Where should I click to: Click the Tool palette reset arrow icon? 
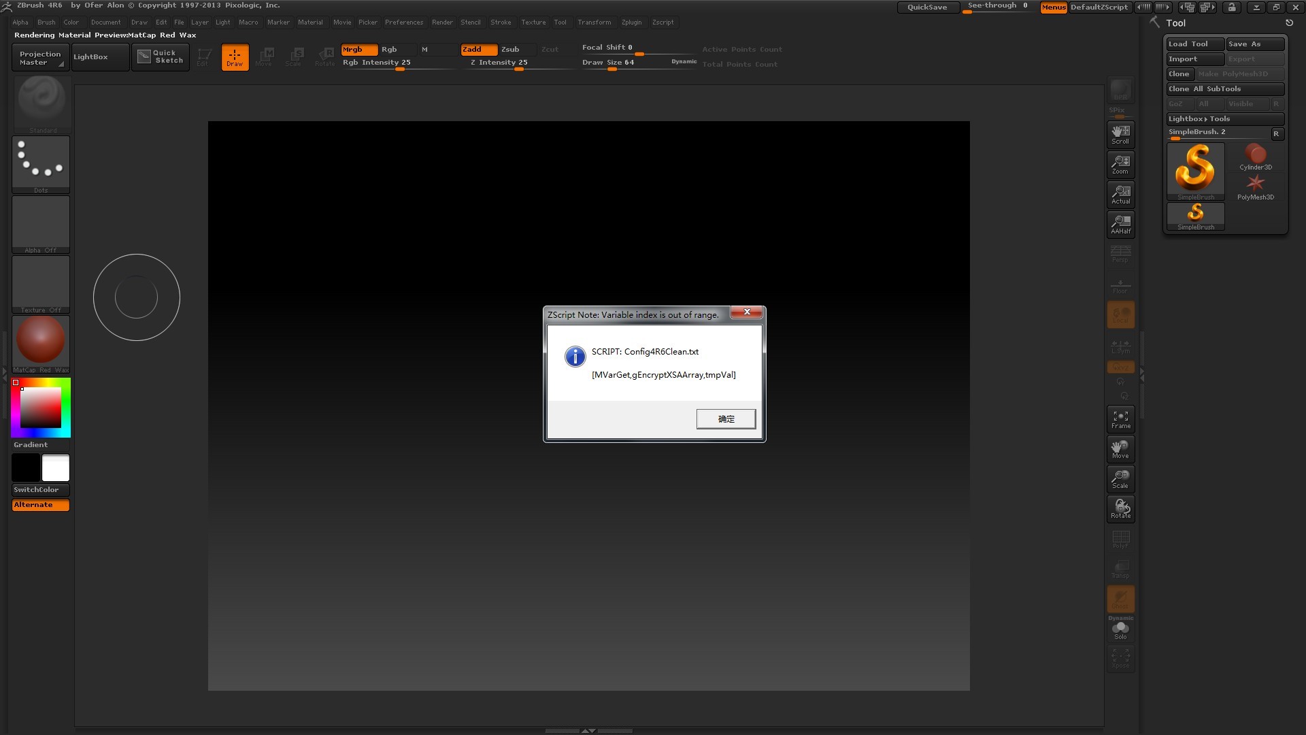tap(1289, 23)
